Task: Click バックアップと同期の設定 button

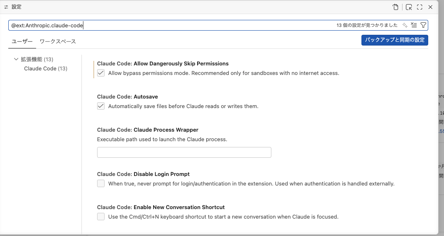Action: pyautogui.click(x=394, y=40)
